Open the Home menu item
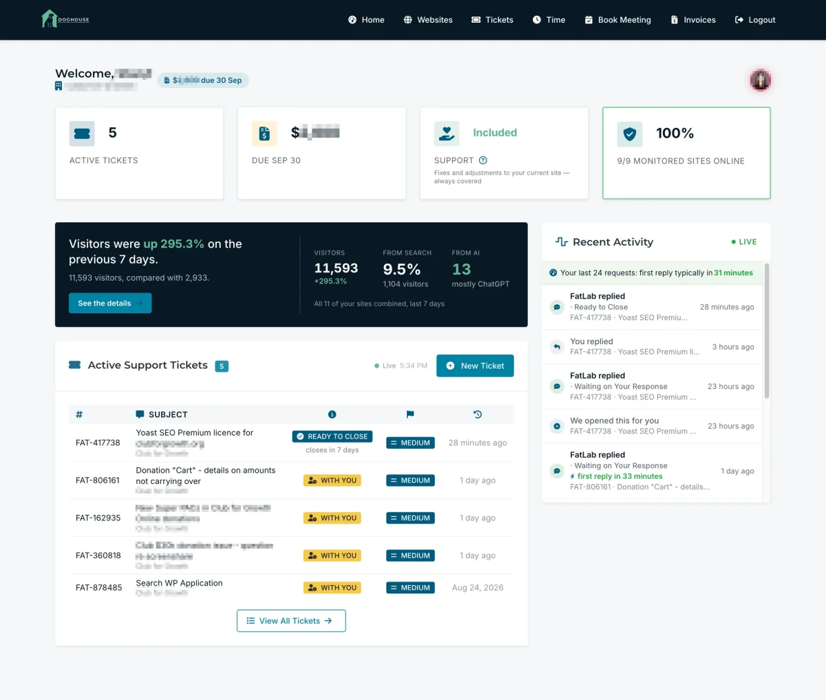 tap(366, 20)
